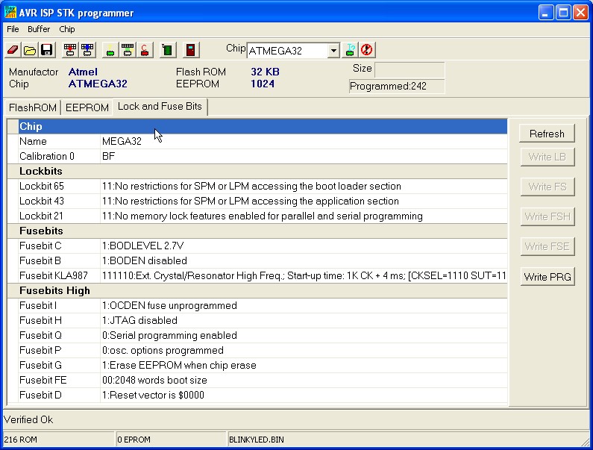Select Fusebit KLA987 crystal setting value
The width and height of the screenshot is (593, 450).
[x=304, y=276]
